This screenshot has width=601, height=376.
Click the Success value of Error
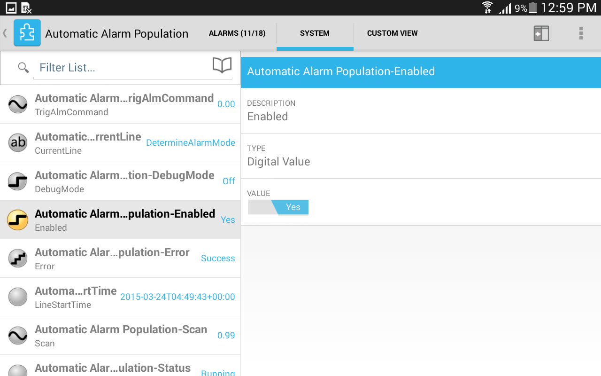click(218, 258)
